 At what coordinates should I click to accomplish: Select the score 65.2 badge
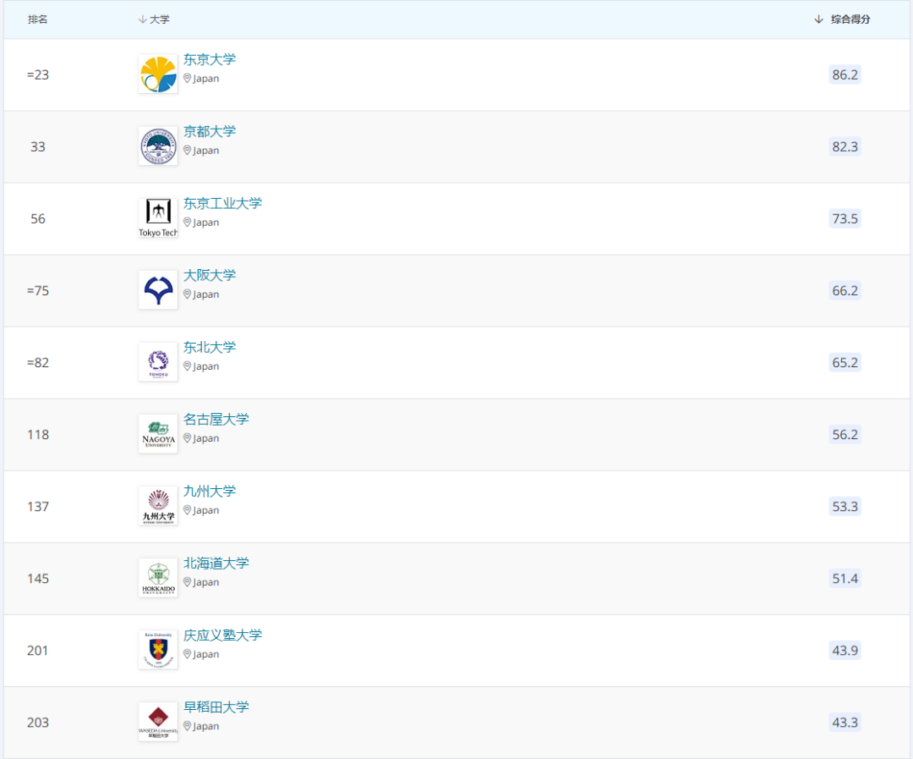(x=845, y=363)
